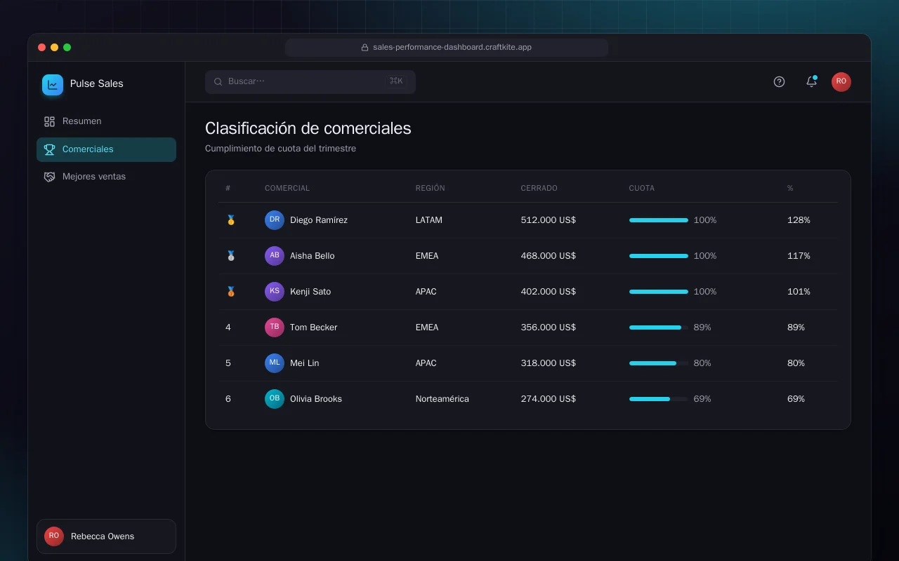
Task: Click the name Mei Lin
Action: click(305, 363)
